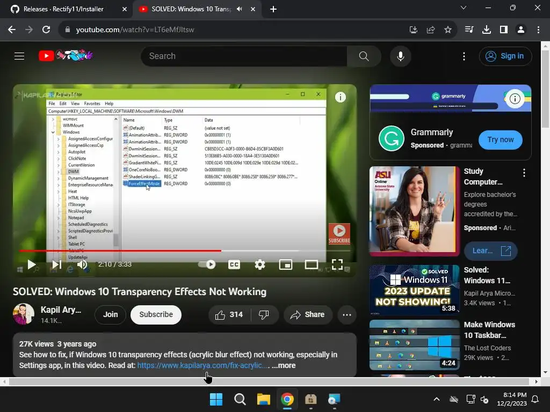Toggle autoplay switch in player

207,264
